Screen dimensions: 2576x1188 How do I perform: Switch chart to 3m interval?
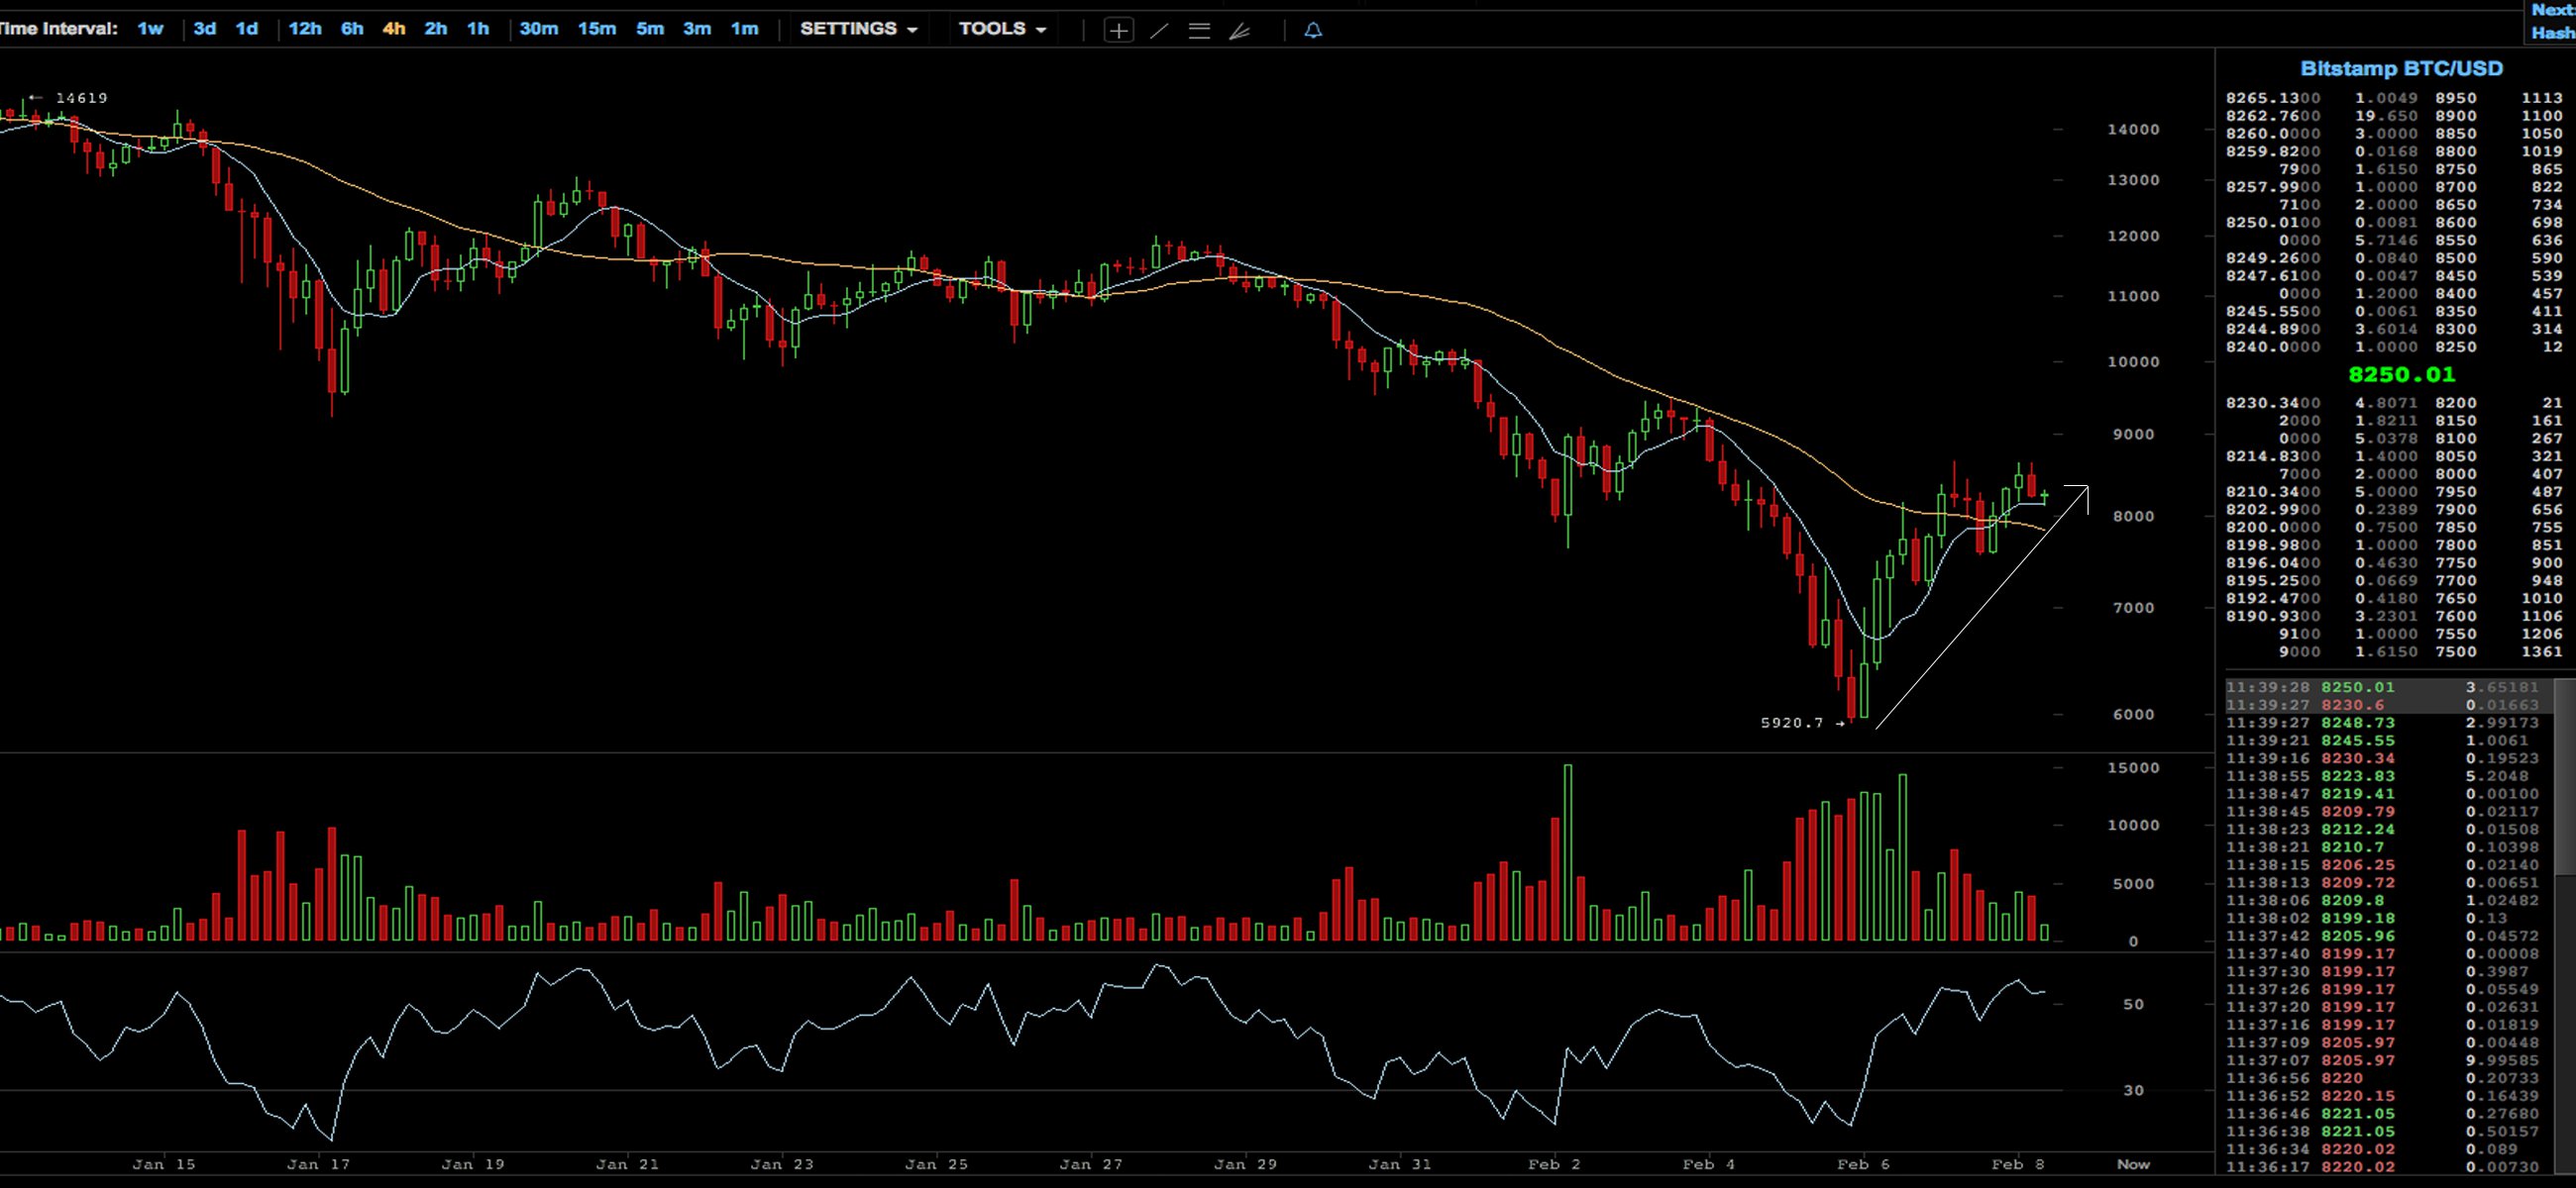(697, 29)
